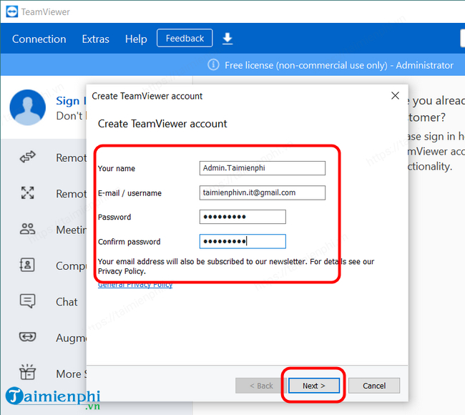Screen dimensions: 465x415
Task: Click the Cancel button
Action: tap(374, 386)
